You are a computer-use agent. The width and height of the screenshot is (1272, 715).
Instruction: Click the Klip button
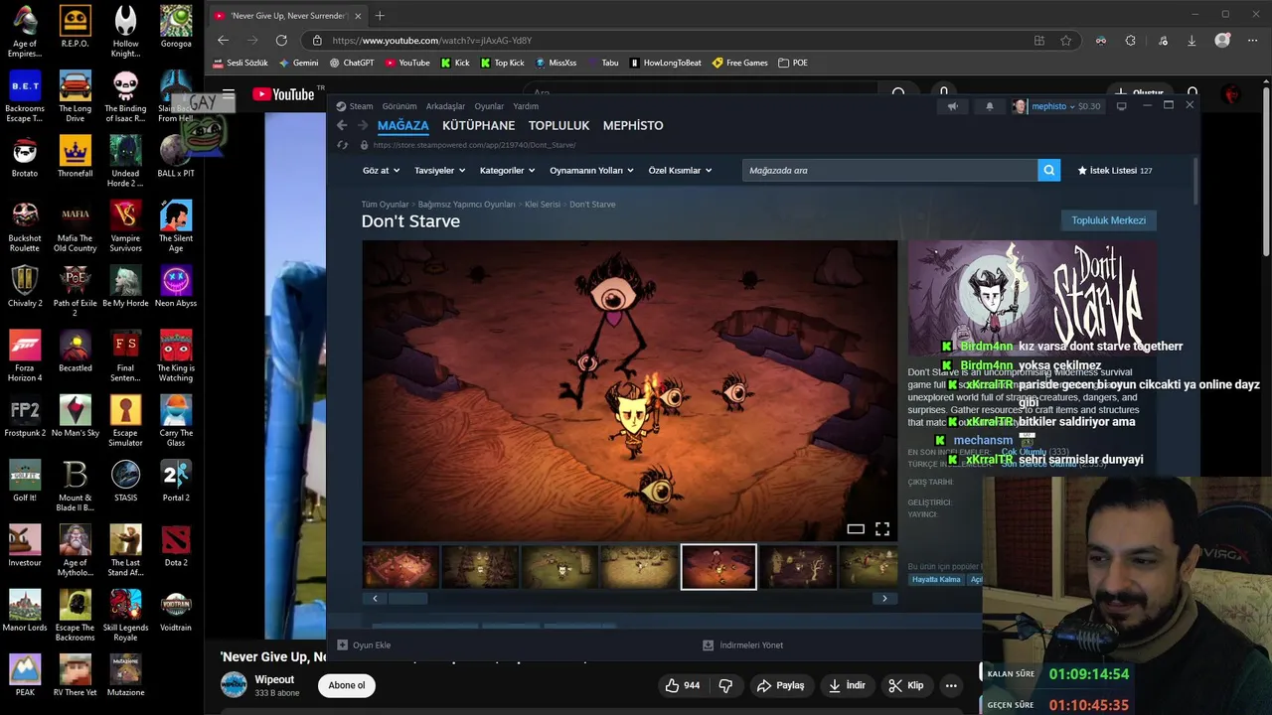pyautogui.click(x=905, y=685)
